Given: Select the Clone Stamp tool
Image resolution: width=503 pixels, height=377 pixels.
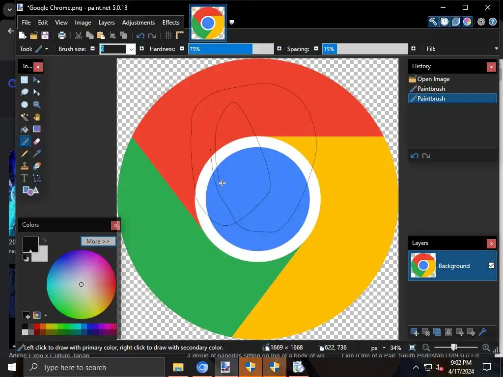Looking at the screenshot, I should point(25,166).
